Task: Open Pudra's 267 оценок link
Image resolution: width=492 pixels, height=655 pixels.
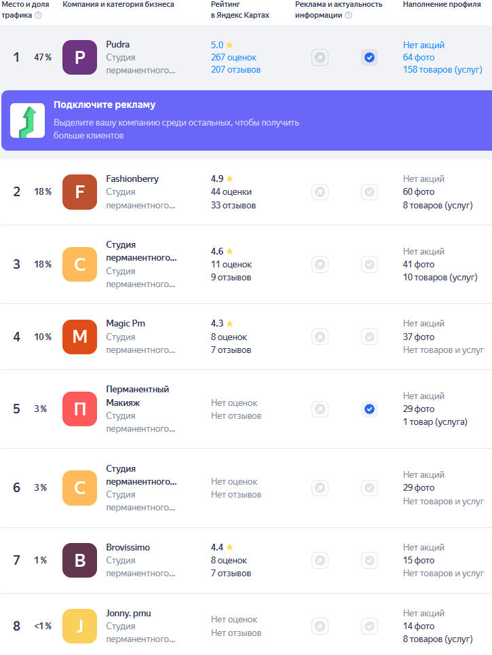Action: 233,57
